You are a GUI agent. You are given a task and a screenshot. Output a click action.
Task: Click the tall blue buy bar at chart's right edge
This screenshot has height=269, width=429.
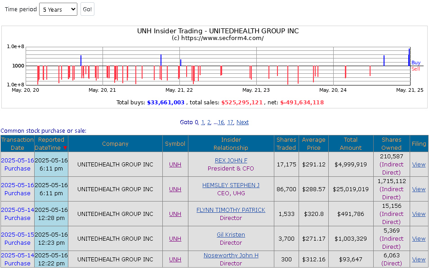click(409, 57)
